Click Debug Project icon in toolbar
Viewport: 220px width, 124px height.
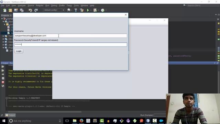click(x=95, y=10)
